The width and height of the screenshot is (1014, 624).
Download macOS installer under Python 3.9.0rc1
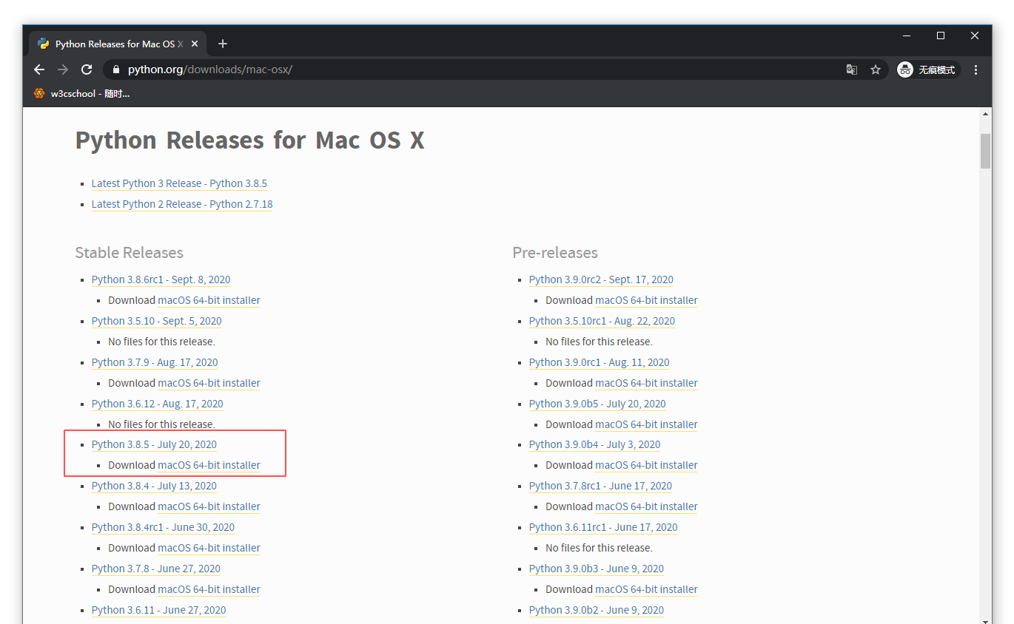click(x=646, y=383)
